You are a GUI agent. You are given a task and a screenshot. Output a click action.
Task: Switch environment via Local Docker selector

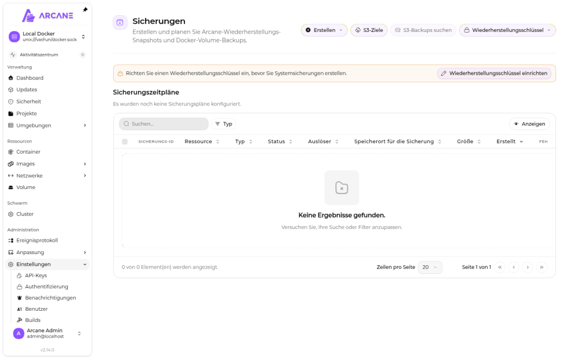coord(47,36)
